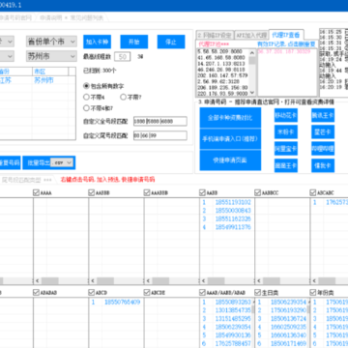Open the 省份单个市 dropdown

click(51, 42)
